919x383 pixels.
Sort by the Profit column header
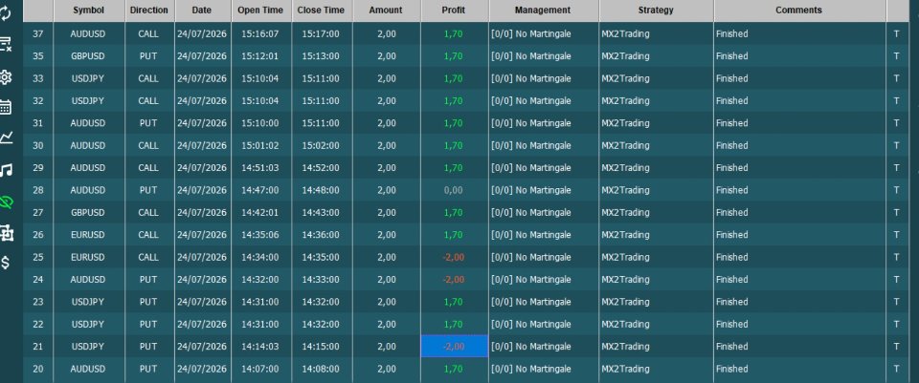point(454,10)
